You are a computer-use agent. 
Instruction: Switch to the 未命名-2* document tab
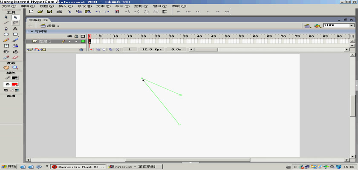(x=38, y=20)
